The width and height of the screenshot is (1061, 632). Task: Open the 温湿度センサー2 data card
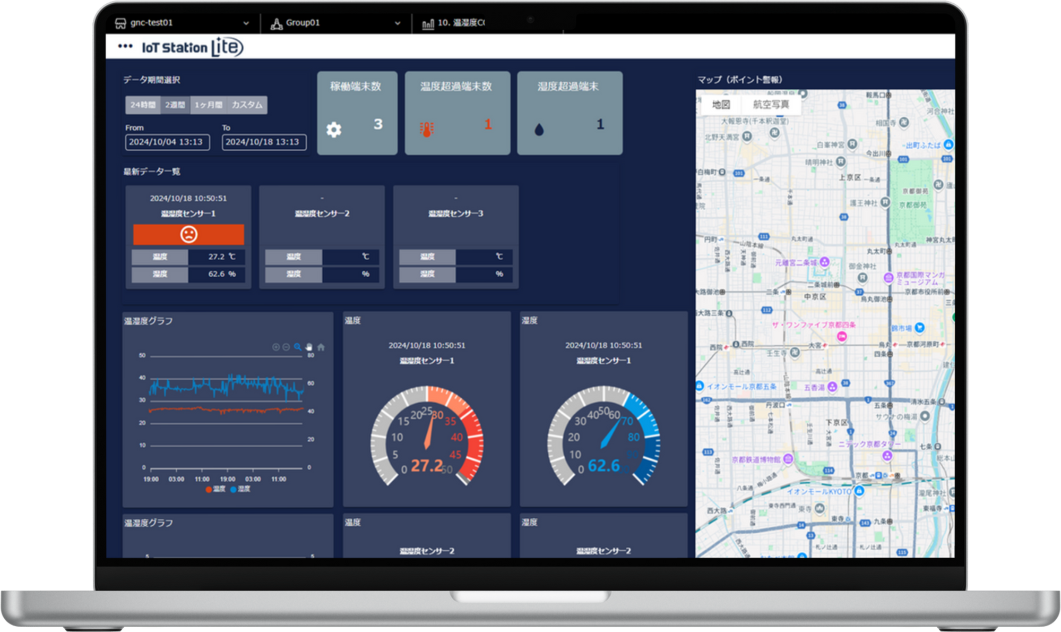click(322, 237)
